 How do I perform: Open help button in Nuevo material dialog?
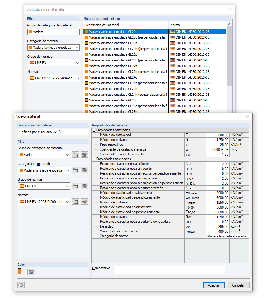pyautogui.click(x=21, y=285)
